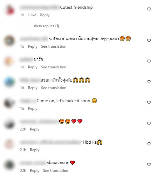Like 'Come on, let's make it soon' comment
Viewport: 154px width, 175px height.
click(x=149, y=103)
